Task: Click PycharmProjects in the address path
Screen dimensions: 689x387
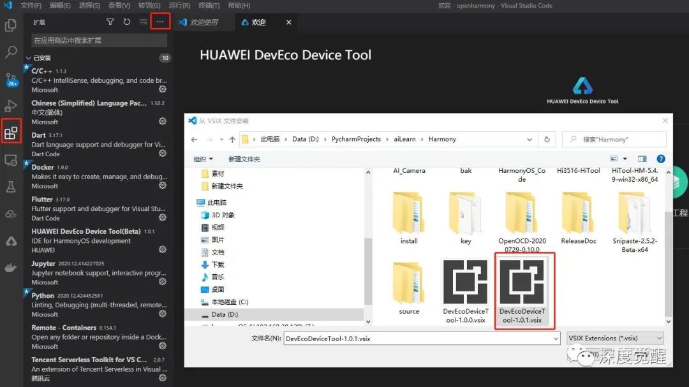Action: click(356, 139)
